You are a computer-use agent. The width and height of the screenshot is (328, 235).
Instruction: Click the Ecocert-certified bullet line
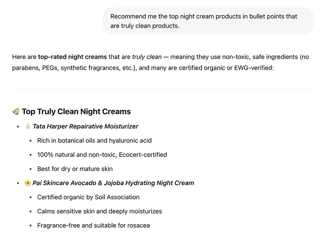102,155
